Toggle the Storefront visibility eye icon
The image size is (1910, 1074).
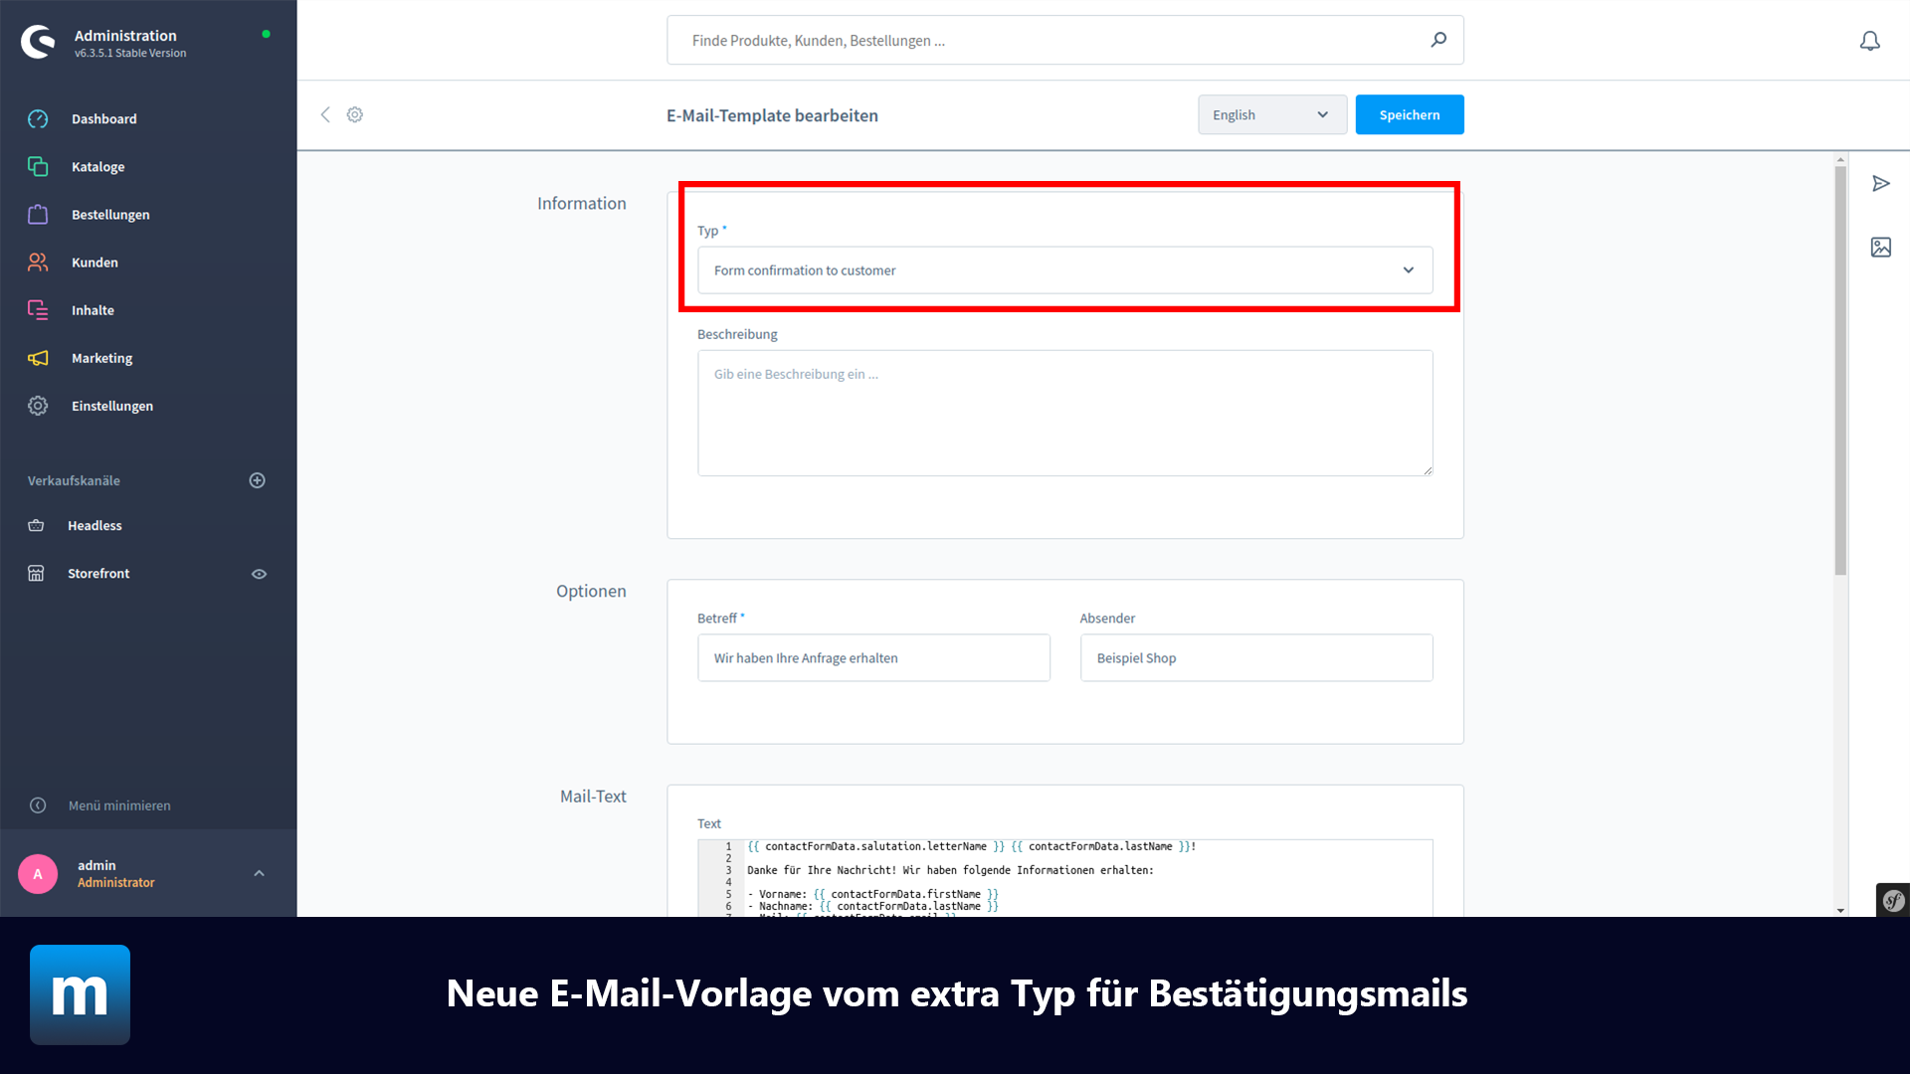[x=259, y=573]
